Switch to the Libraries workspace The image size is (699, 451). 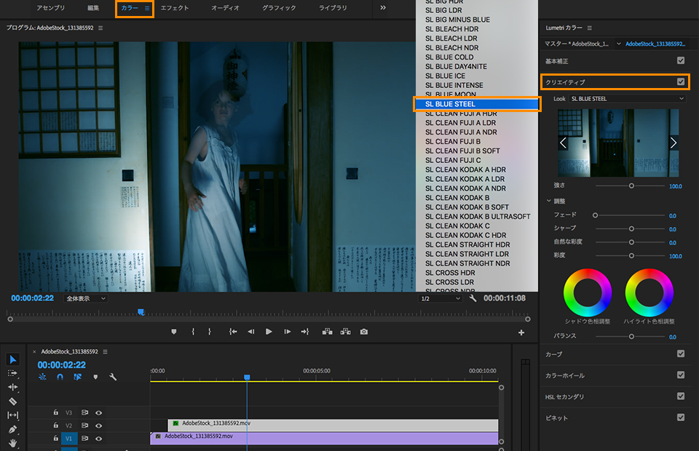(333, 8)
